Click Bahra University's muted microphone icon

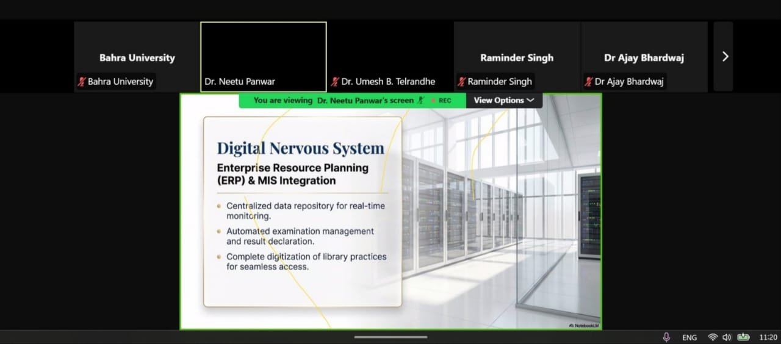[81, 82]
